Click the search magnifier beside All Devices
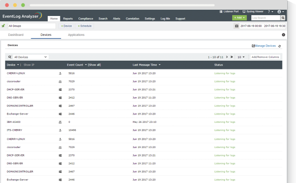This screenshot has width=296, height=183. (10, 57)
